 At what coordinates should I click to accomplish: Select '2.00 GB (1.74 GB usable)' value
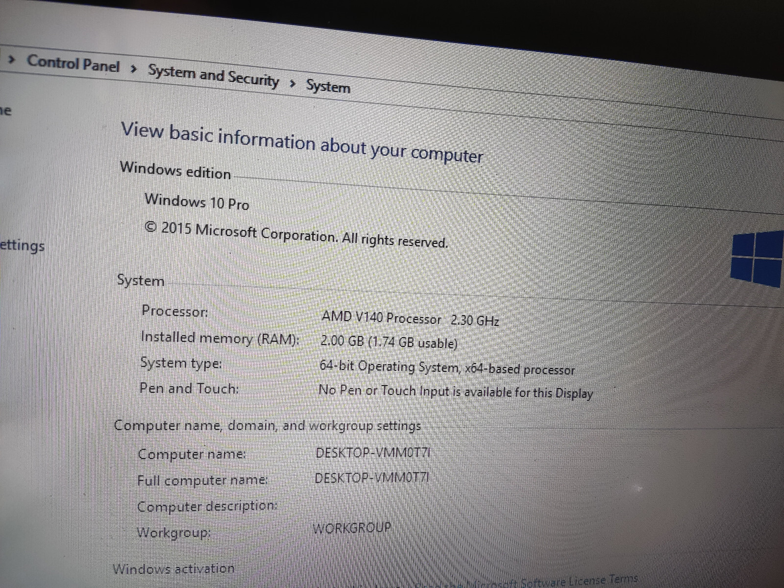click(x=389, y=342)
